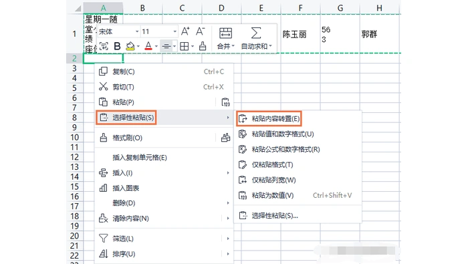Click the AutoSum (自动求和) sigma icon
This screenshot has width=468, height=264.
[256, 33]
